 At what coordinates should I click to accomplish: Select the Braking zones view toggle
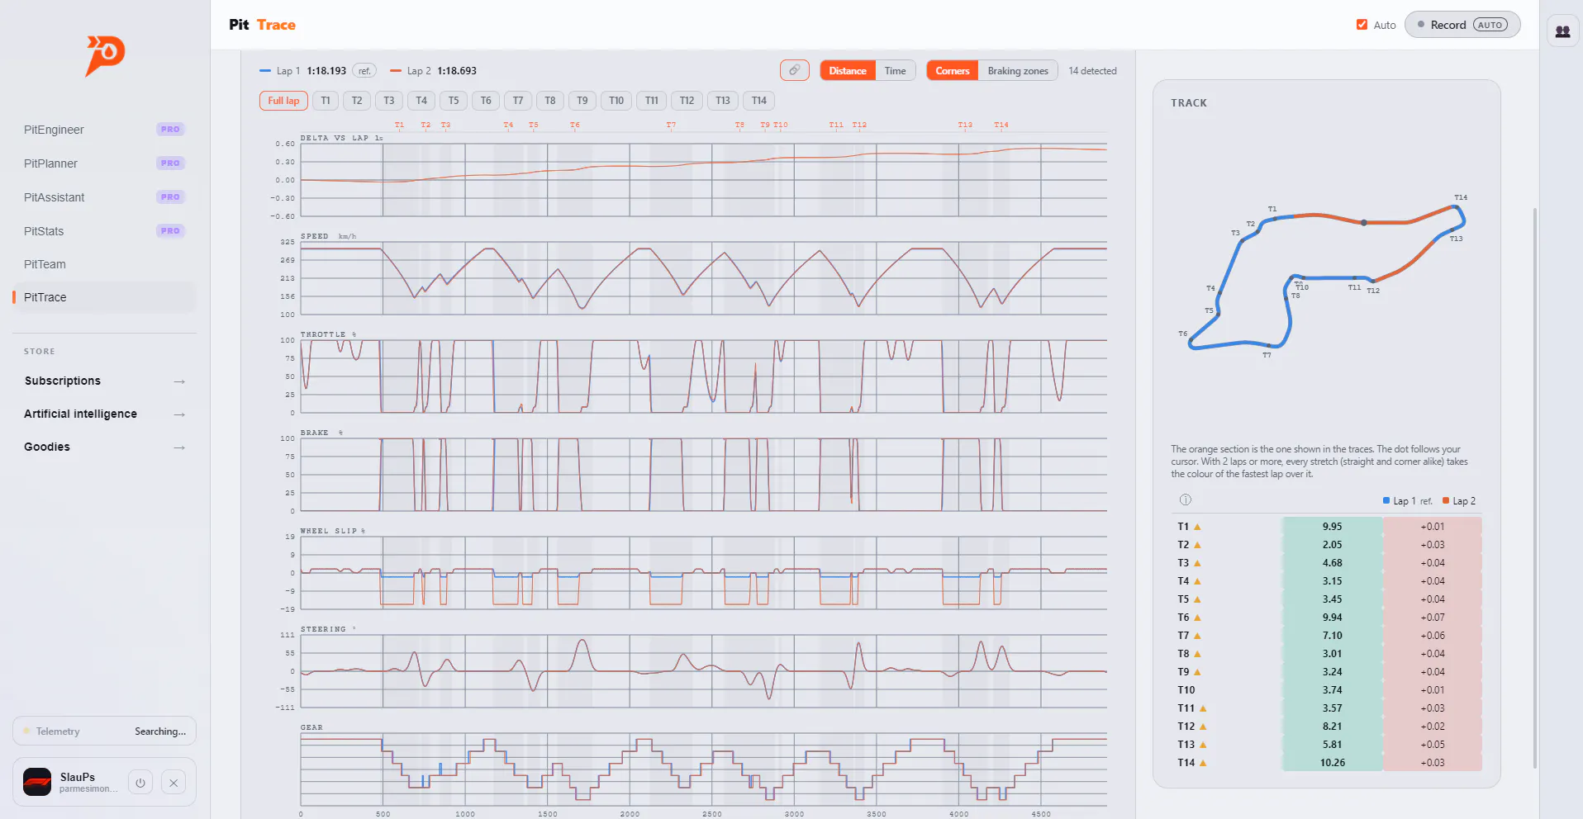coord(1018,70)
